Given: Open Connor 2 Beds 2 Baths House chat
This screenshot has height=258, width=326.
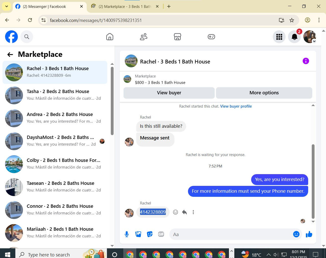Looking at the screenshot, I should tap(55, 210).
